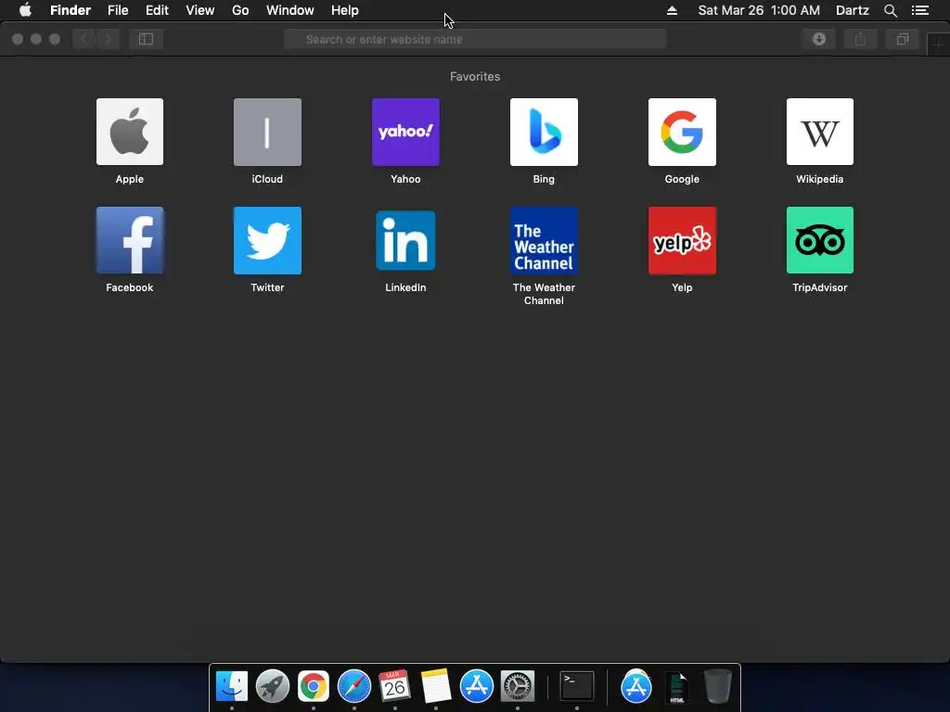Open the round App Store icon beside Terminal
950x712 pixels.
[636, 687]
